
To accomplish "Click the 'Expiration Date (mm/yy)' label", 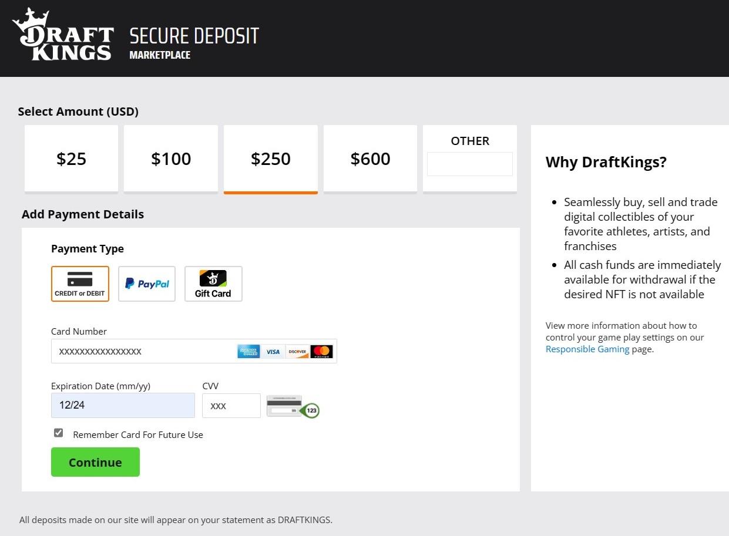I will [100, 386].
